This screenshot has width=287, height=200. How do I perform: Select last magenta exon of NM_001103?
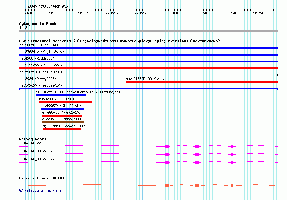click(x=232, y=147)
